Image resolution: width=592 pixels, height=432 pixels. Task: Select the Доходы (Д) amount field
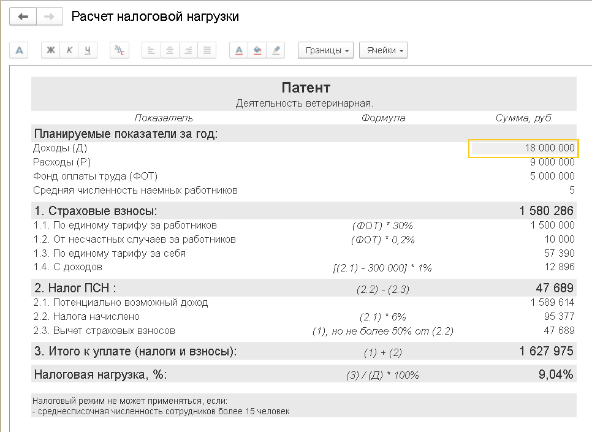523,148
